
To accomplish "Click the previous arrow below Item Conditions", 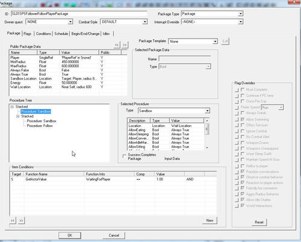I will click(x=13, y=220).
